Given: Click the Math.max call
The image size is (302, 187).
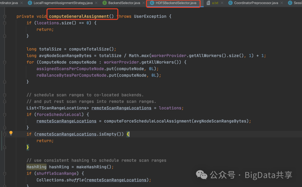Looking at the screenshot, I should click(x=139, y=56).
